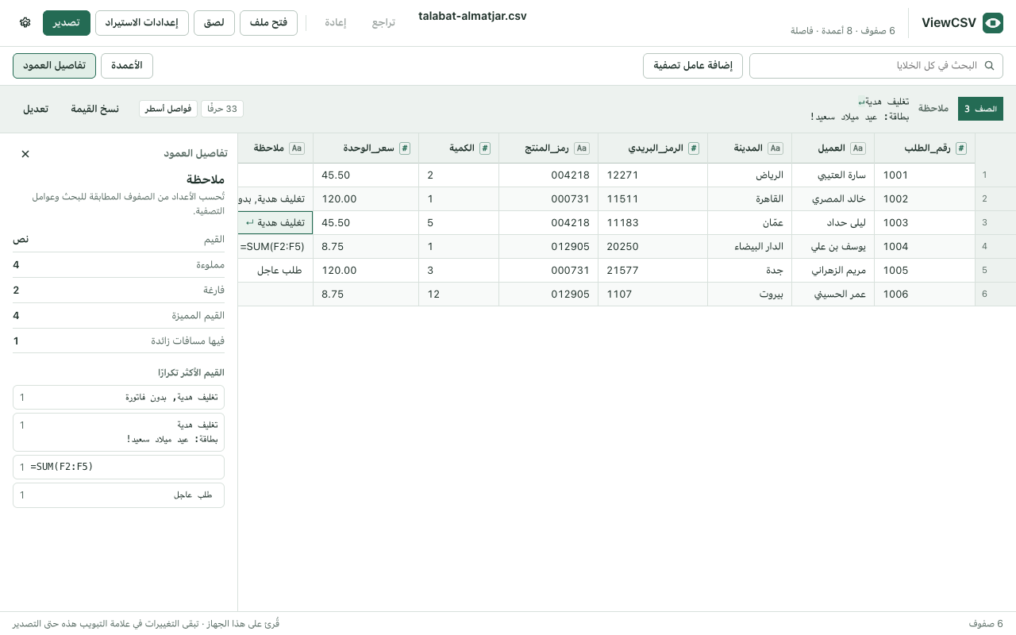Click the selected note cell in row 3
The image size is (1016, 635).
tap(276, 223)
